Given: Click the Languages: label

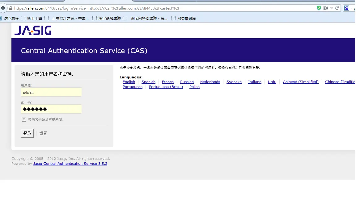Looking at the screenshot, I should [x=131, y=77].
